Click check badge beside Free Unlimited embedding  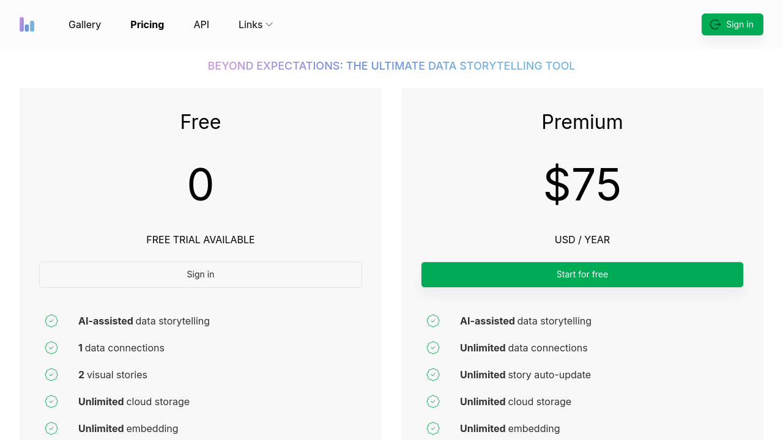[x=51, y=428]
